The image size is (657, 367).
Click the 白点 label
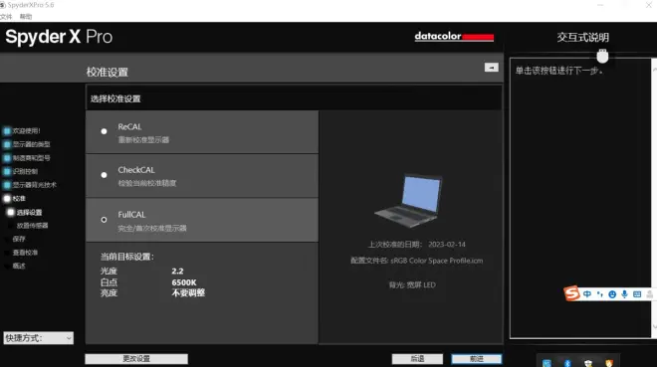coord(109,282)
